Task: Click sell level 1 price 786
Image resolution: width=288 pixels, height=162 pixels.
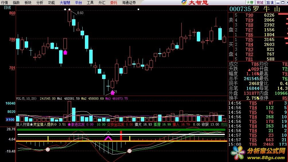Action: pos(250,35)
